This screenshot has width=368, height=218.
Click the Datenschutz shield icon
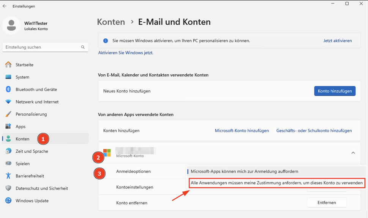[8, 188]
